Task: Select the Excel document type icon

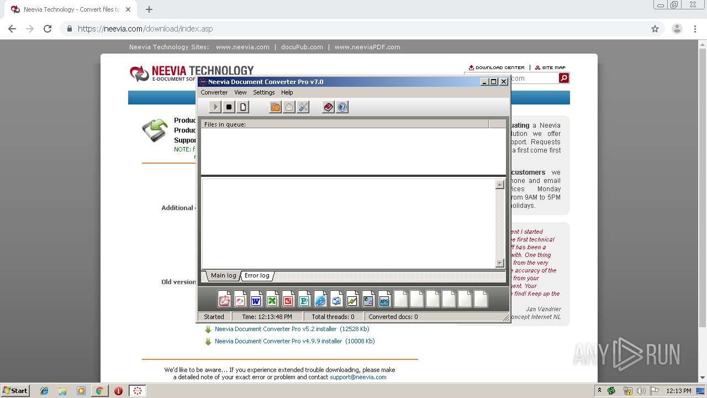Action: 272,299
